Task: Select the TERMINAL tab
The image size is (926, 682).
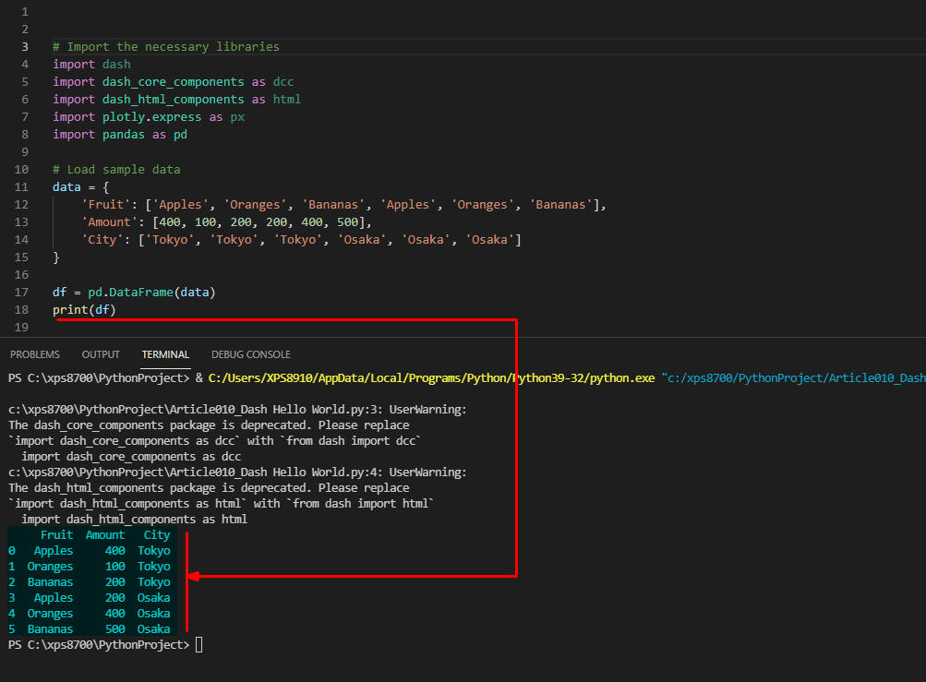Action: pyautogui.click(x=165, y=354)
